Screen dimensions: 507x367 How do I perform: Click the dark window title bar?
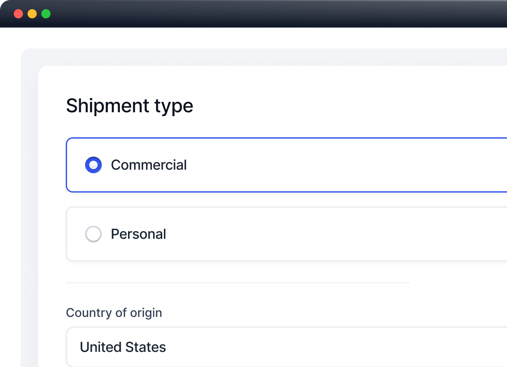click(x=260, y=14)
